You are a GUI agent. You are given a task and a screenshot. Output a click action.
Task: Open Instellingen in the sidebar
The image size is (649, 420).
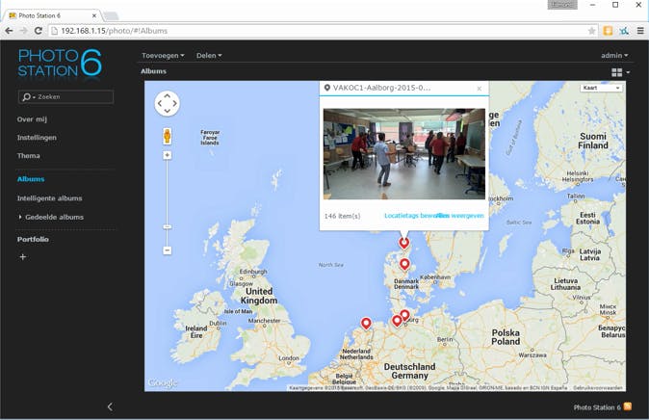pyautogui.click(x=37, y=138)
